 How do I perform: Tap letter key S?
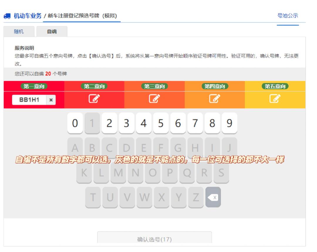(x=221, y=172)
